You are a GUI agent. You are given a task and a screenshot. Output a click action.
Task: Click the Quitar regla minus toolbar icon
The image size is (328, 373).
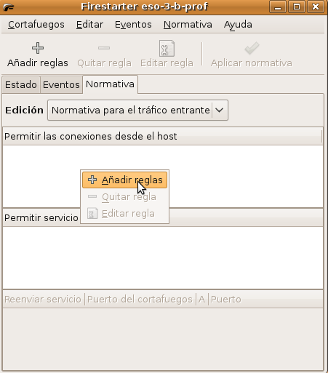(104, 48)
